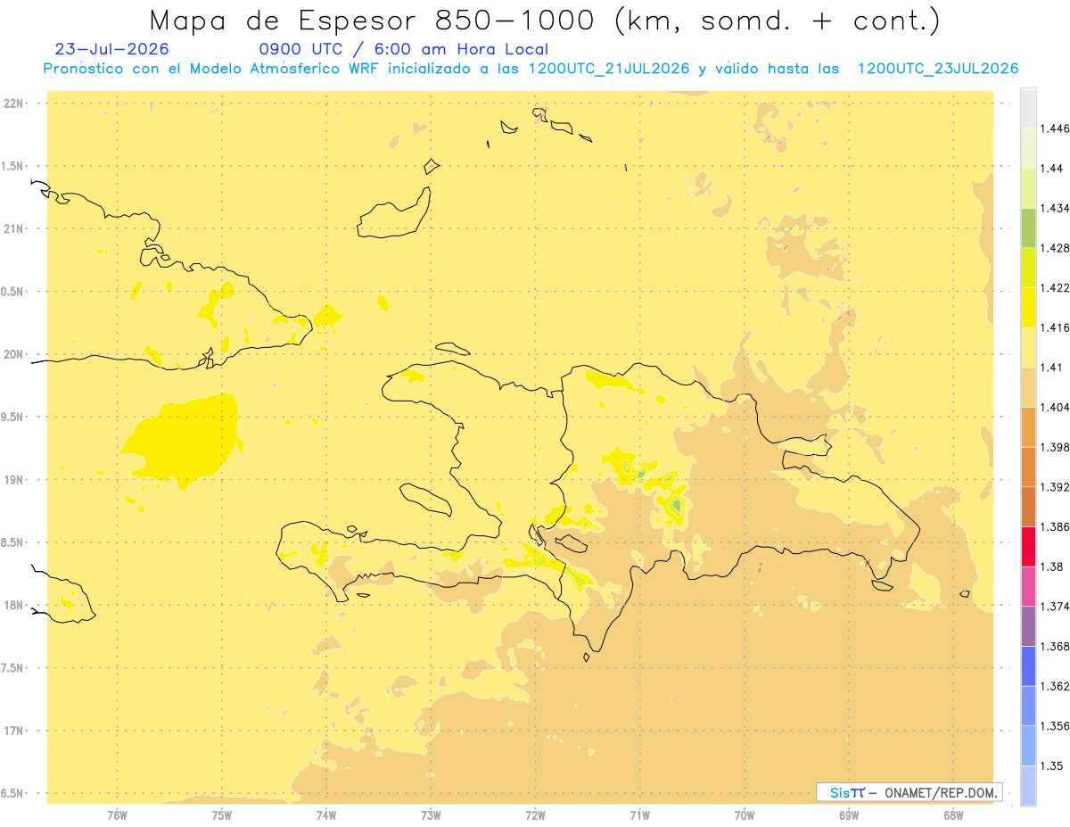Click the 72W longitude label

(x=535, y=815)
